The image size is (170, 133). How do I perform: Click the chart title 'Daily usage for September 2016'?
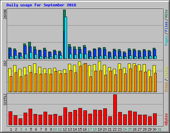pos(41,5)
